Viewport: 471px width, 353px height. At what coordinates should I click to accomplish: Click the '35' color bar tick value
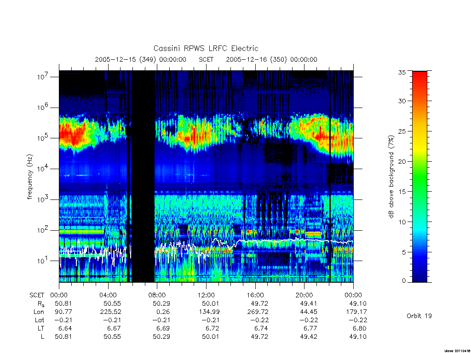[x=402, y=72]
